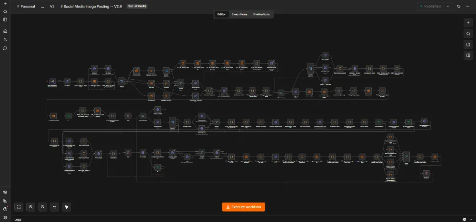
Task: Click the reset zoom arrow button
Action: click(x=55, y=207)
